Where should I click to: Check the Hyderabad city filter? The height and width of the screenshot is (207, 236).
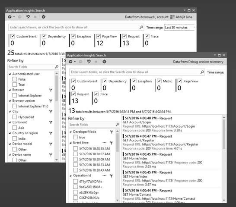coord(15,117)
